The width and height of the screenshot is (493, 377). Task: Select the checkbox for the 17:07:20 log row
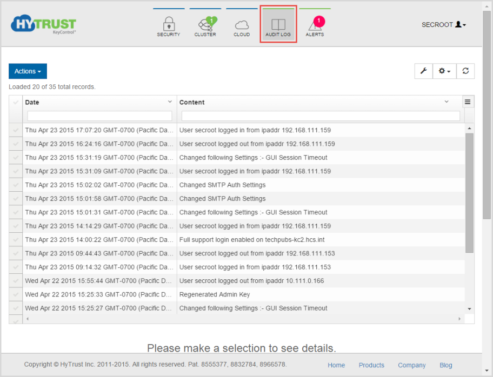(x=16, y=130)
